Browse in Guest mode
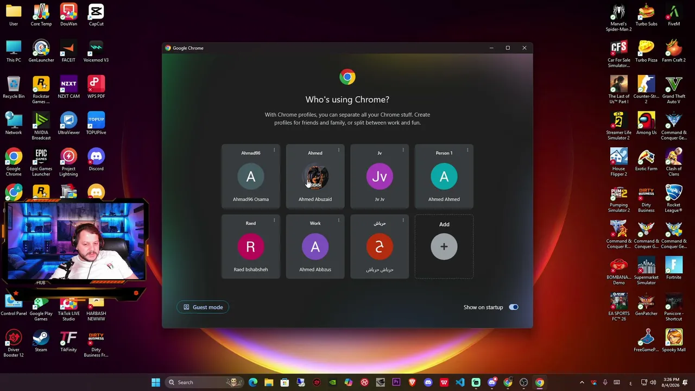695x391 pixels. point(203,307)
